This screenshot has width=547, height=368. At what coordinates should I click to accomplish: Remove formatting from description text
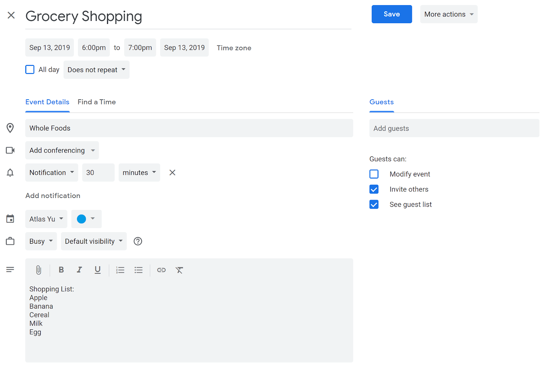(179, 270)
